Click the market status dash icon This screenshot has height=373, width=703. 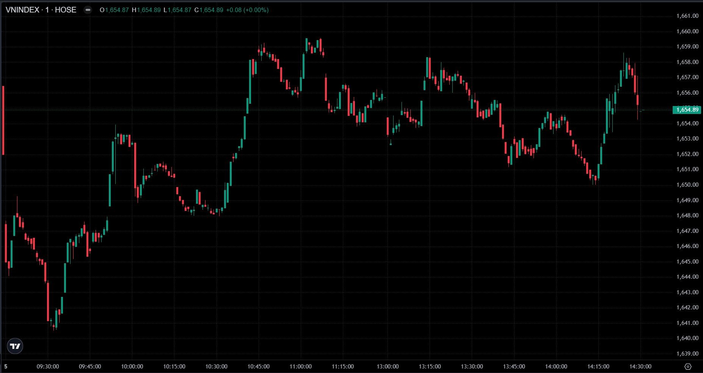88,10
